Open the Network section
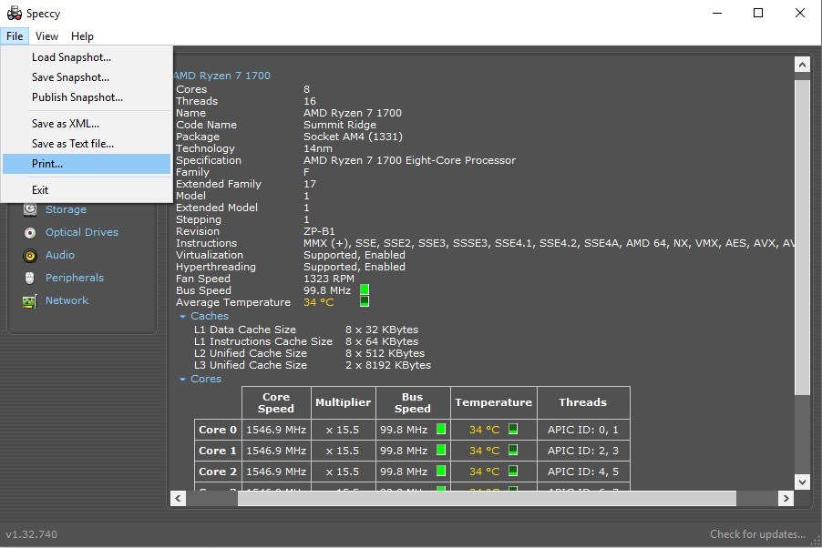Viewport: 822px width, 548px height. [67, 300]
